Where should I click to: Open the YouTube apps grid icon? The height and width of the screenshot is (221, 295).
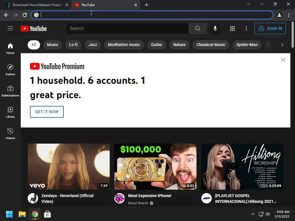tap(232, 28)
